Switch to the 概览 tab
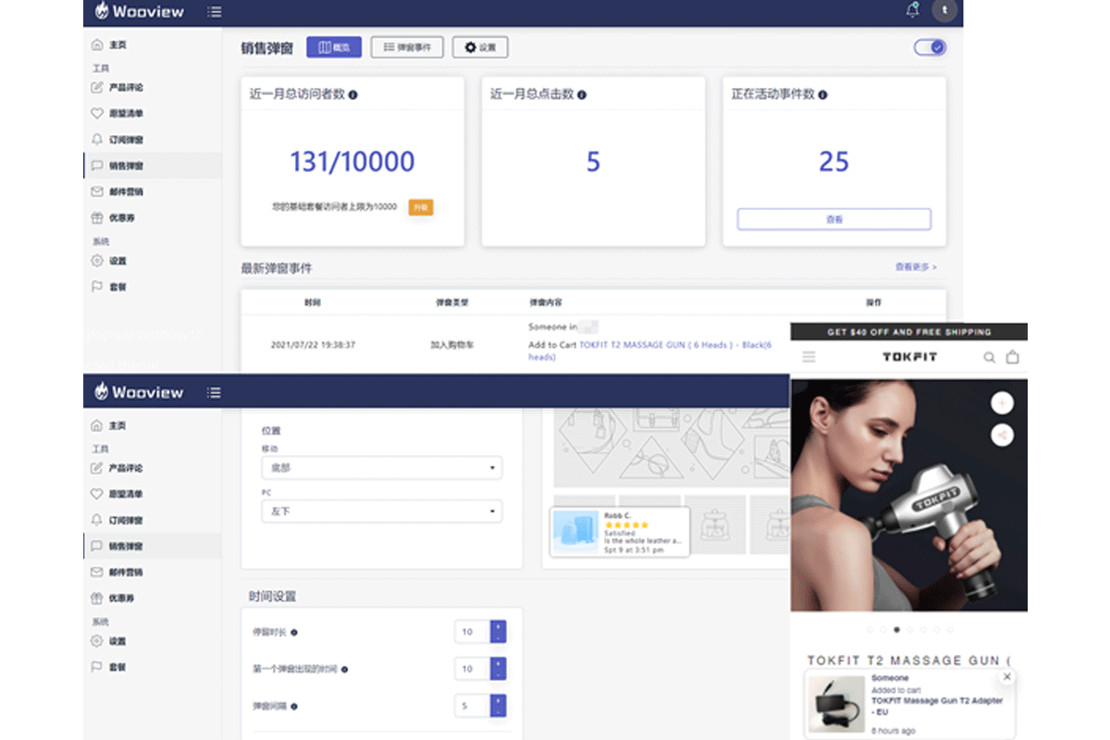Viewport: 1110px width, 740px height. tap(334, 47)
